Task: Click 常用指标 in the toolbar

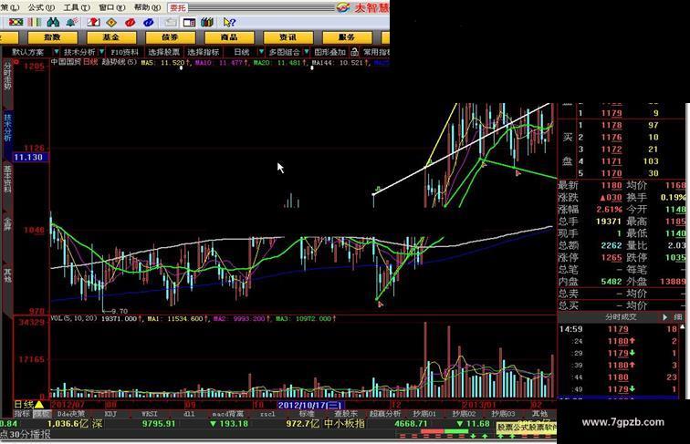Action: point(376,52)
